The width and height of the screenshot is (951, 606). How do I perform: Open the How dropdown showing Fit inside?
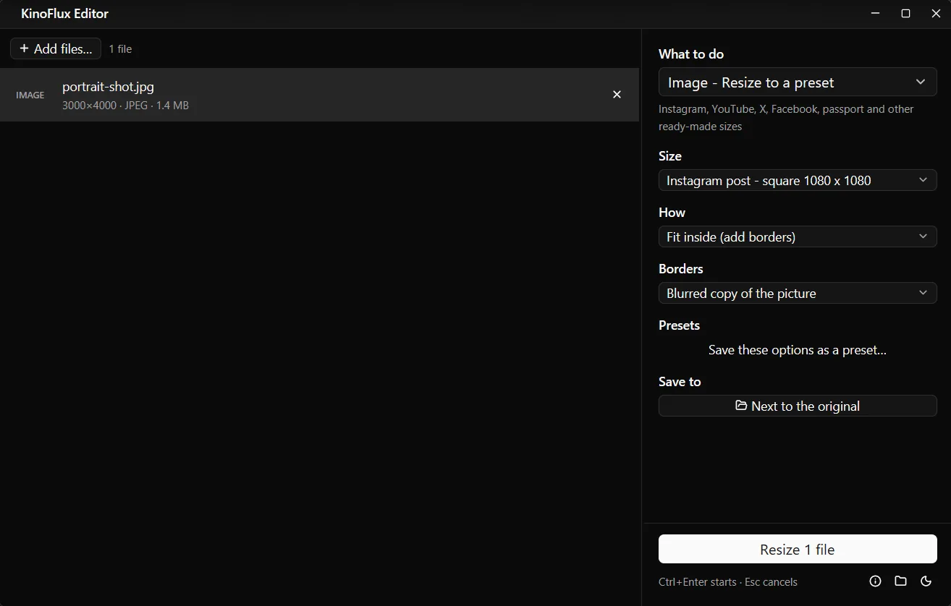coord(798,236)
